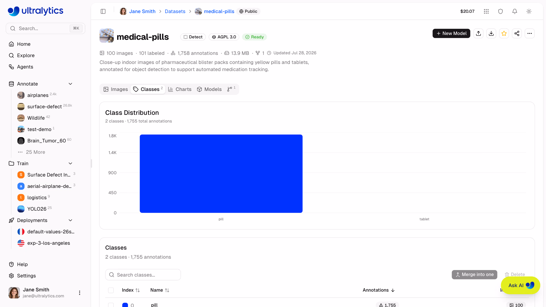Collapse the Deployments section
Viewport: 546px width, 307px height.
71,220
